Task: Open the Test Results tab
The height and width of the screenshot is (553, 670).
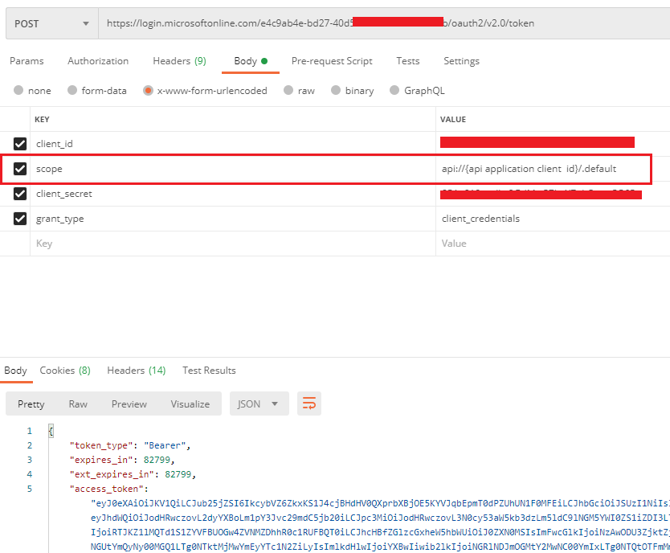Action: click(209, 371)
